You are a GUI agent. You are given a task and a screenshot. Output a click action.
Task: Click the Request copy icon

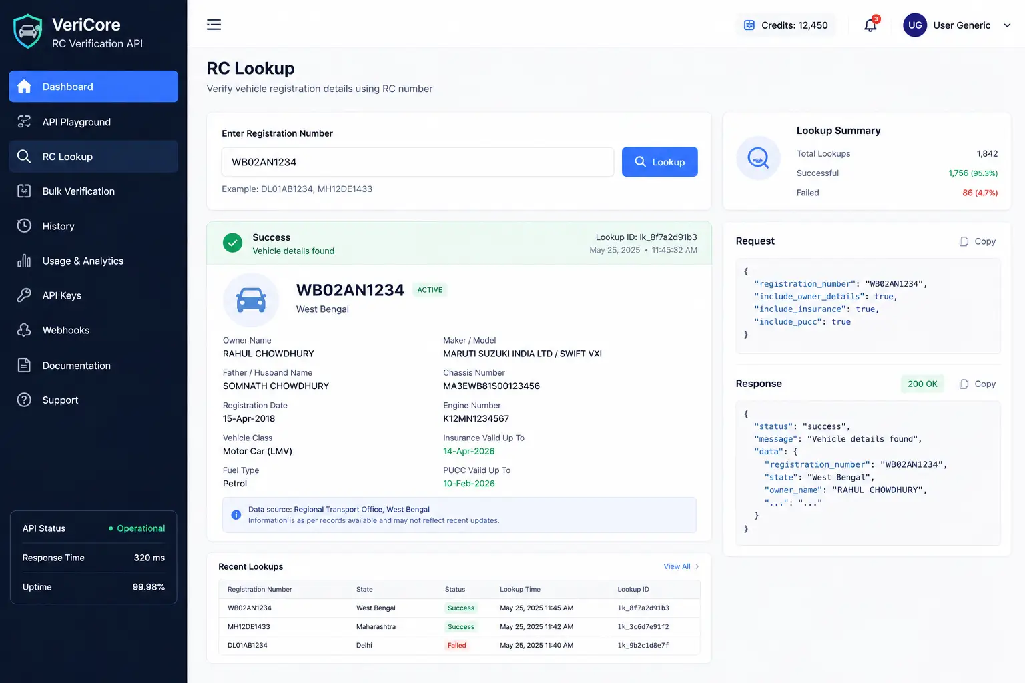(964, 241)
